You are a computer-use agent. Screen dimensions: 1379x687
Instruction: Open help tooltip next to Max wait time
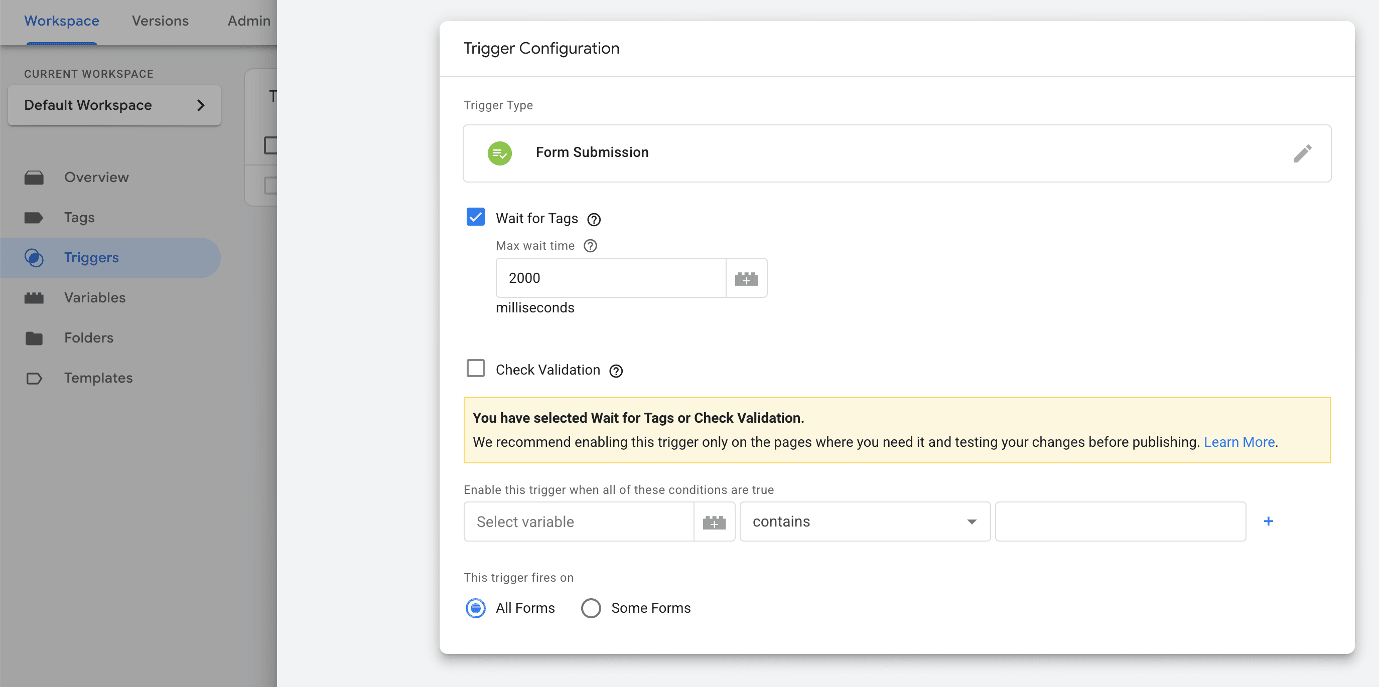590,246
